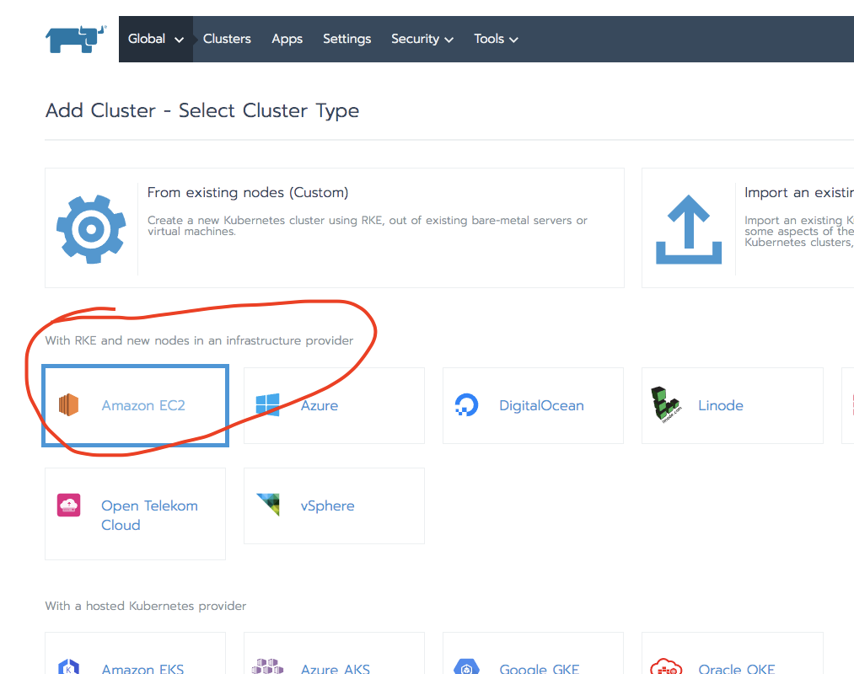Choose Google GKE hosted provider label
This screenshot has height=674, width=854.
[x=540, y=668]
